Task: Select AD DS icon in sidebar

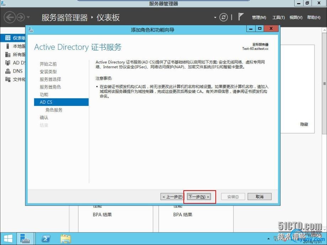Action: (x=8, y=63)
